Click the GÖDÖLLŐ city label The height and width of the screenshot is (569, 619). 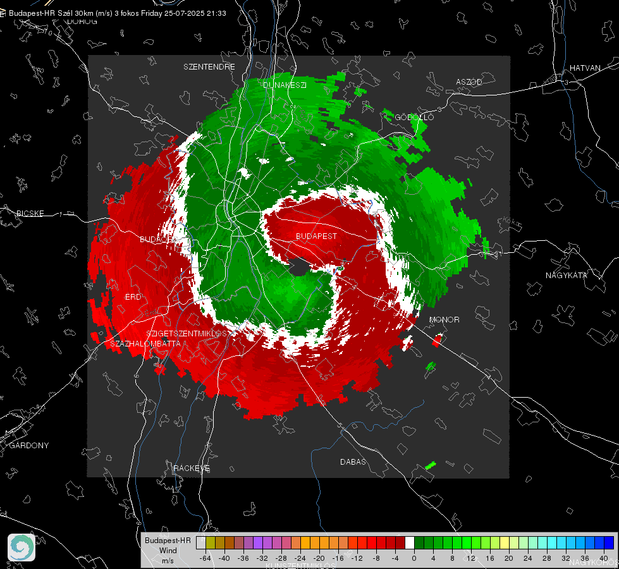click(414, 117)
